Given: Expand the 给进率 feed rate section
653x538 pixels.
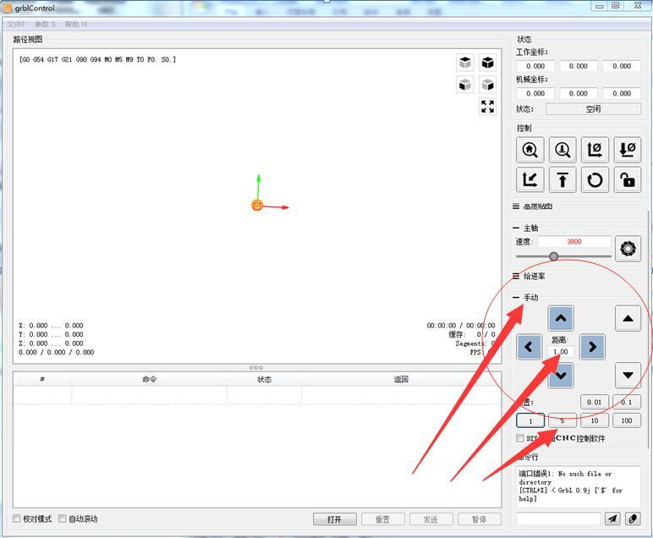Looking at the screenshot, I should (516, 277).
